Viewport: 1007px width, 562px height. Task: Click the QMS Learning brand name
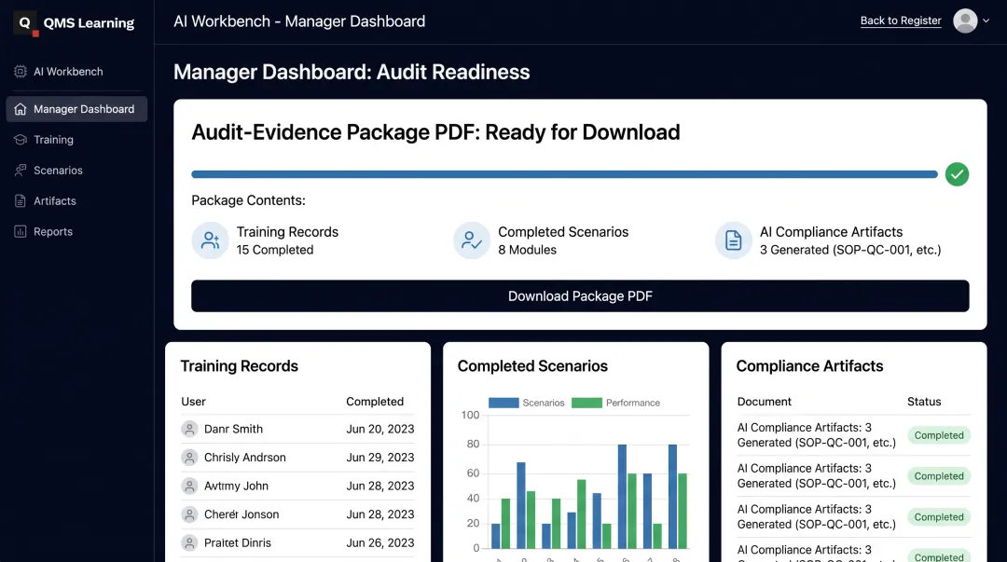[x=89, y=23]
